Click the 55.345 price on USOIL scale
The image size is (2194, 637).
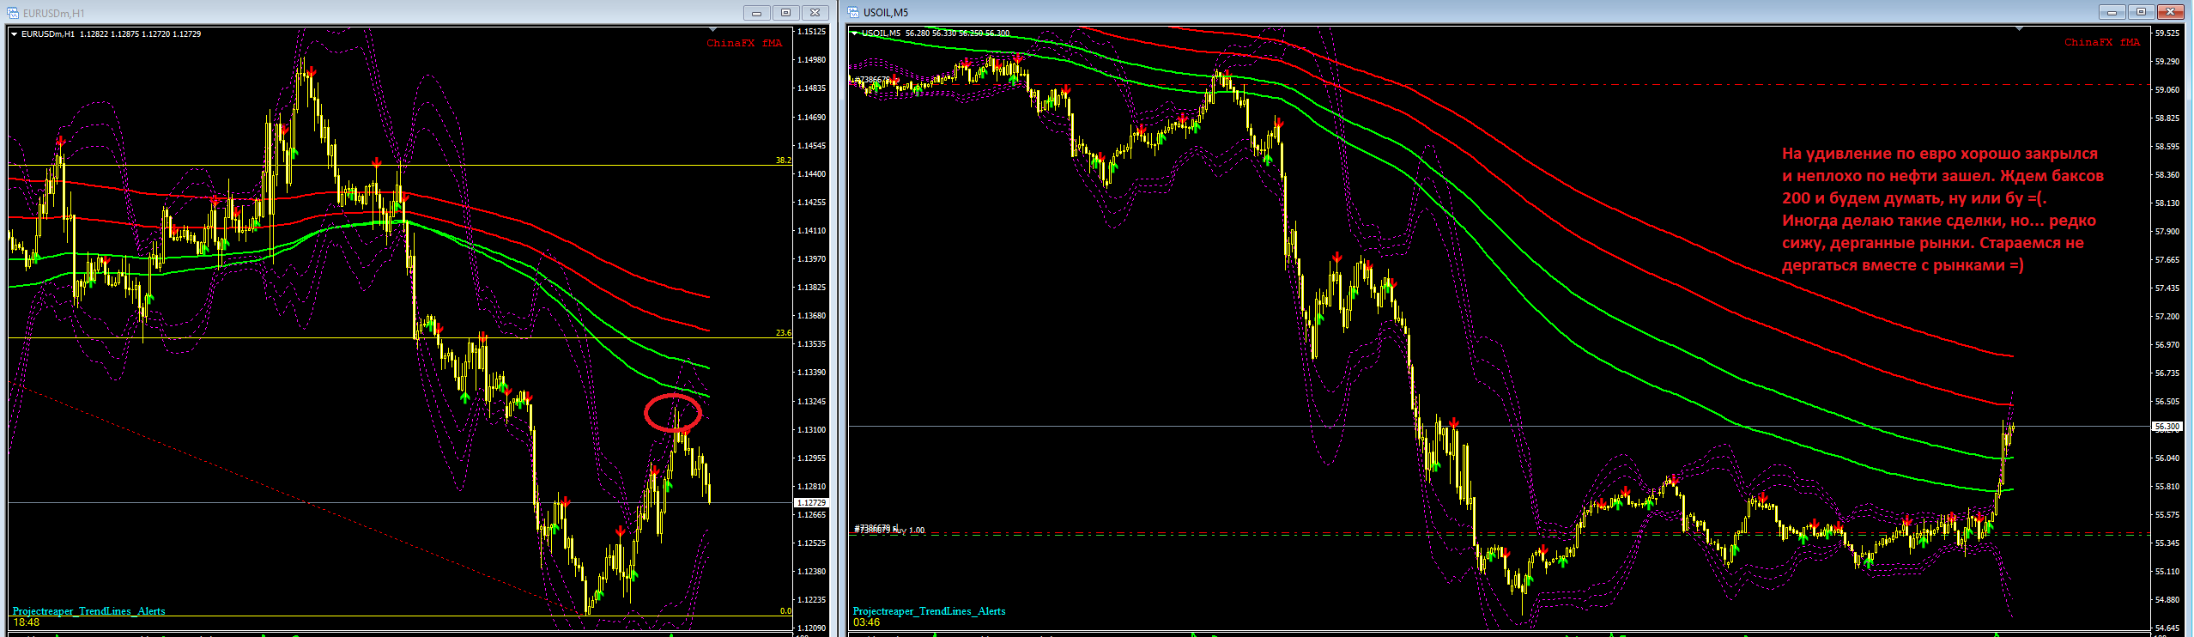pyautogui.click(x=2167, y=543)
